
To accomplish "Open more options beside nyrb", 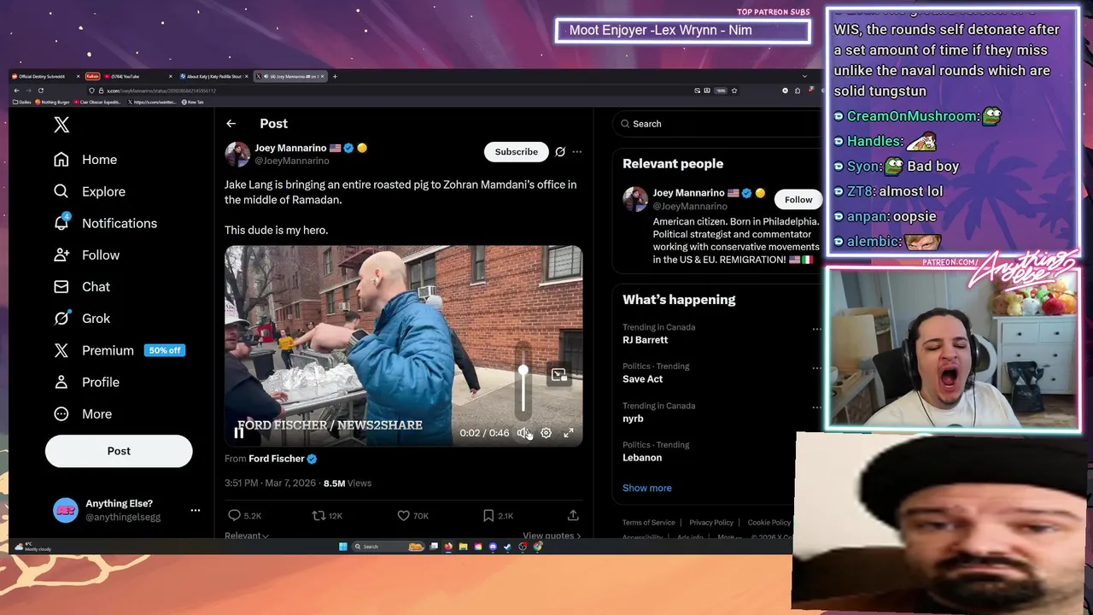I will point(816,407).
